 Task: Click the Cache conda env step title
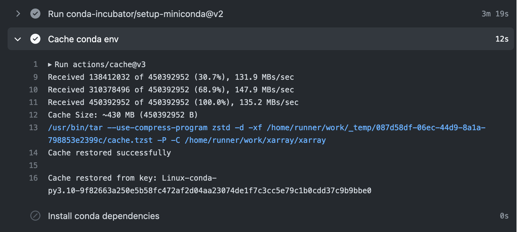(x=83, y=39)
